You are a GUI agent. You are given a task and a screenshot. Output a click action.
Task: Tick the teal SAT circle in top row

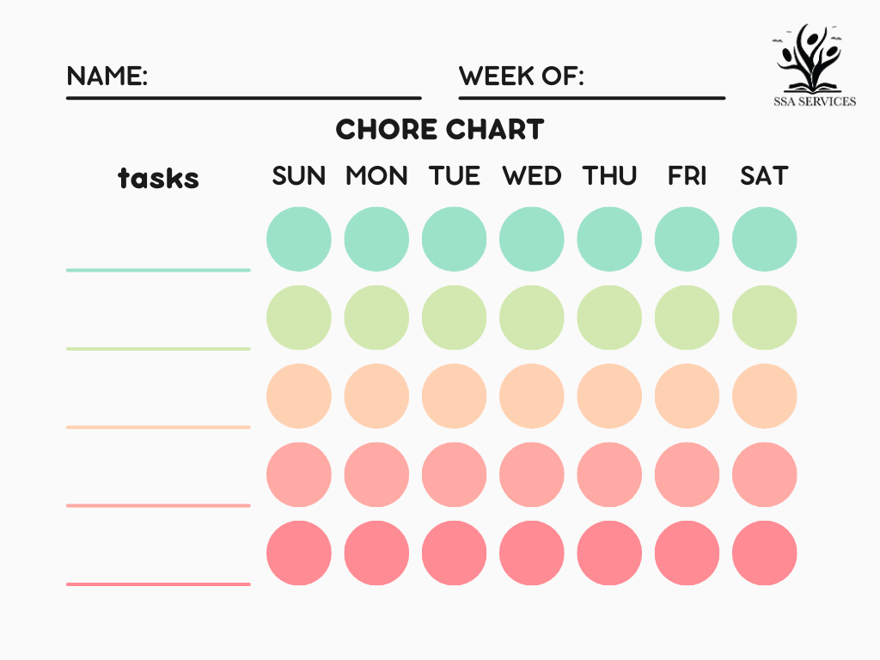click(765, 239)
